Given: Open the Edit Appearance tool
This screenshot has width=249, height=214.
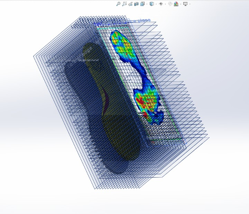Looking at the screenshot, I should click(170, 4).
